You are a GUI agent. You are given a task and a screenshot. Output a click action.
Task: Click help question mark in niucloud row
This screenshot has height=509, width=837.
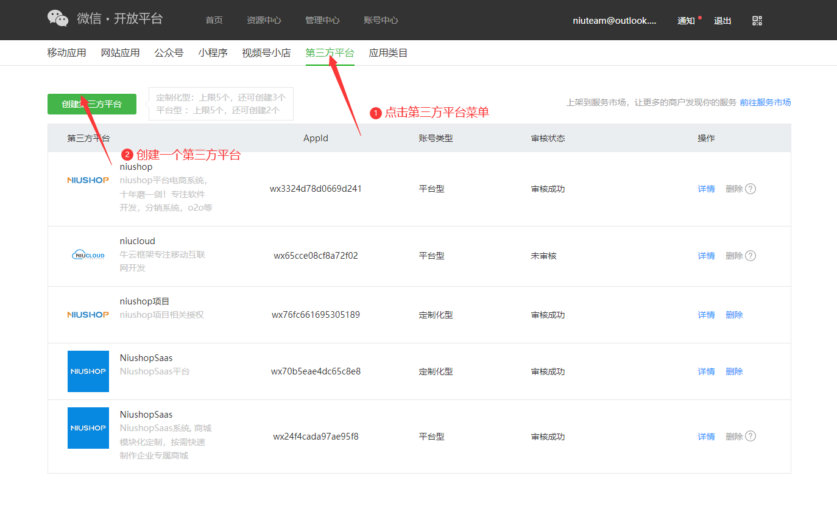(x=750, y=256)
